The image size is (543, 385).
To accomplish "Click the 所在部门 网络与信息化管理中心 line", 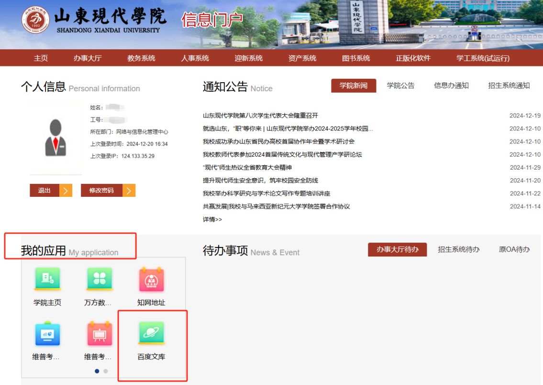I will [129, 132].
